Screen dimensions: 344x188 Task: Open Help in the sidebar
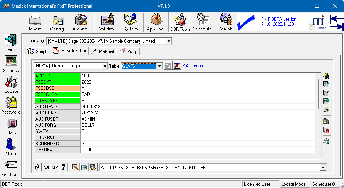pyautogui.click(x=11, y=126)
